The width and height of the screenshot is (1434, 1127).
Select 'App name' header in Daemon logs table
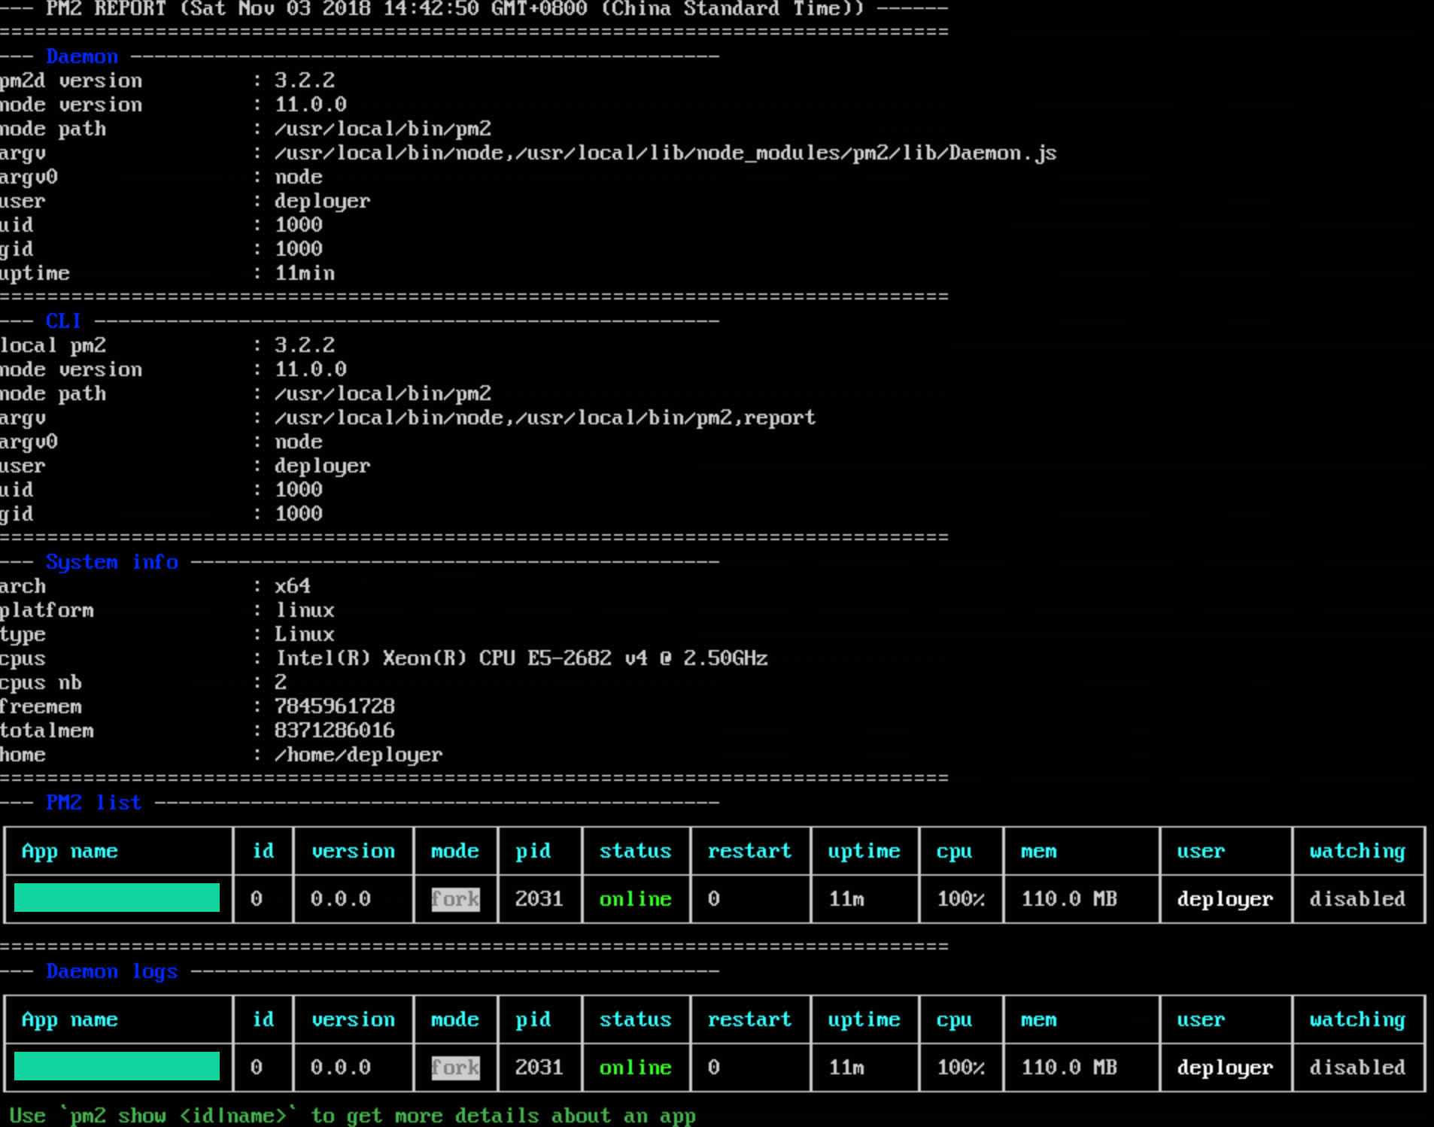click(x=69, y=1019)
